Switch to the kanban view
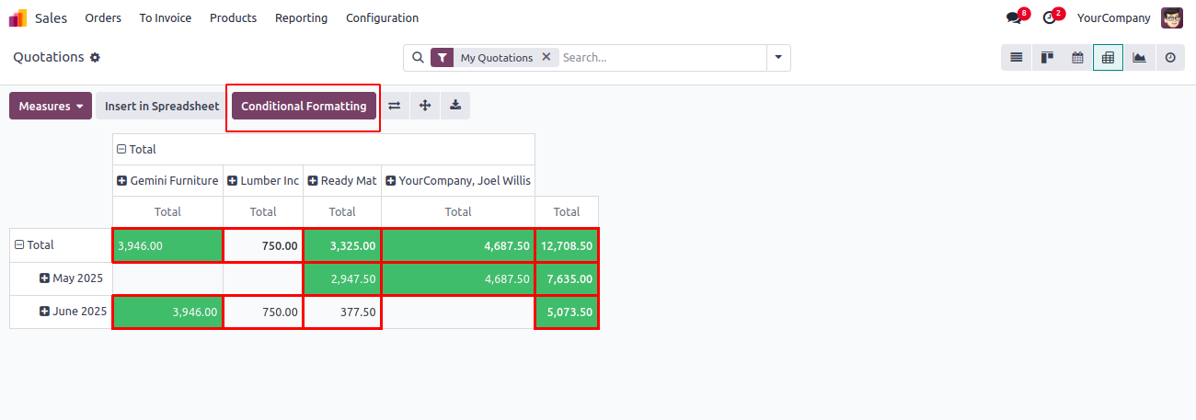The height and width of the screenshot is (420, 1196). point(1047,57)
